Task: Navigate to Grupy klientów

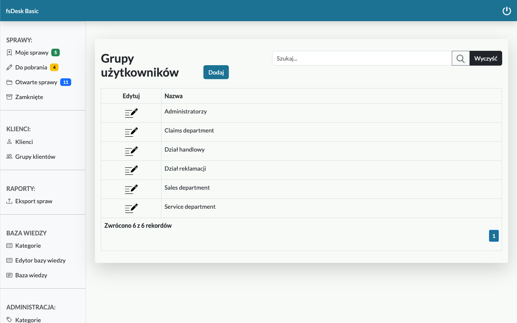Action: click(x=35, y=157)
